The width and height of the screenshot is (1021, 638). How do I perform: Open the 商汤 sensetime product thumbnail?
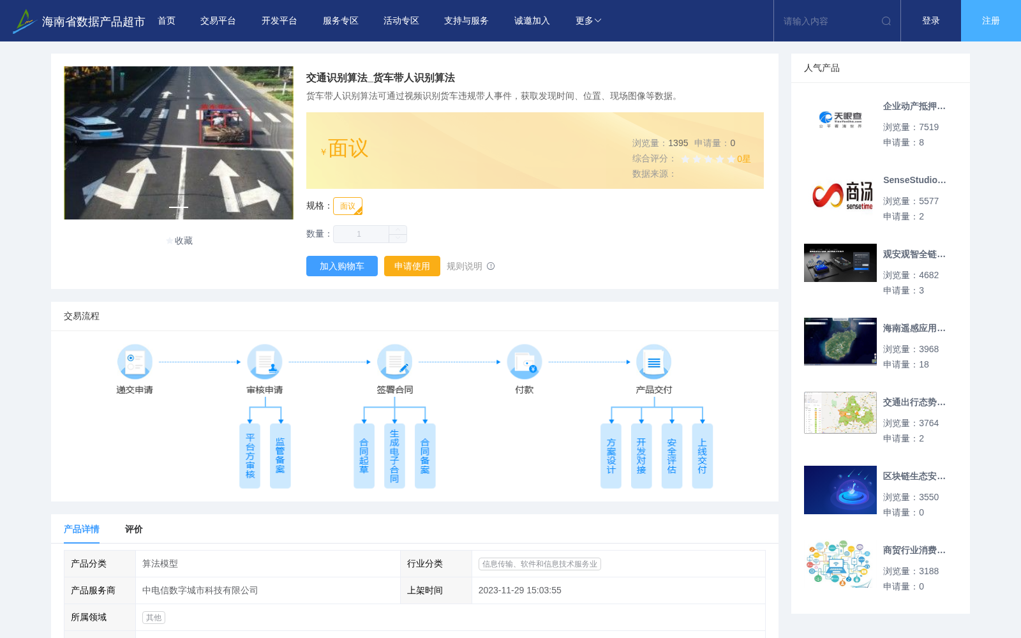[840, 194]
